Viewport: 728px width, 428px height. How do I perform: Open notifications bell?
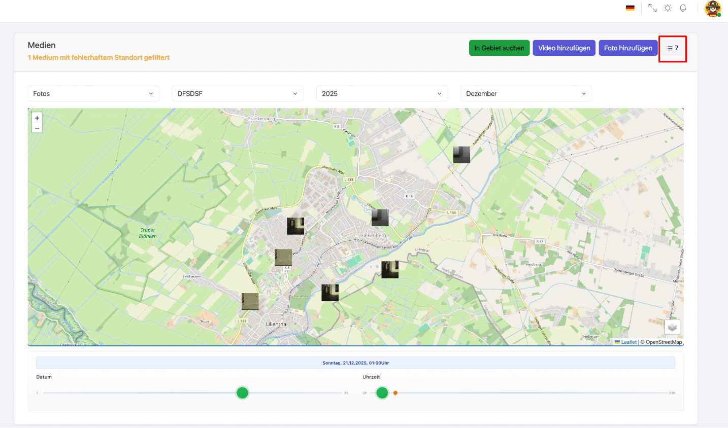click(683, 8)
